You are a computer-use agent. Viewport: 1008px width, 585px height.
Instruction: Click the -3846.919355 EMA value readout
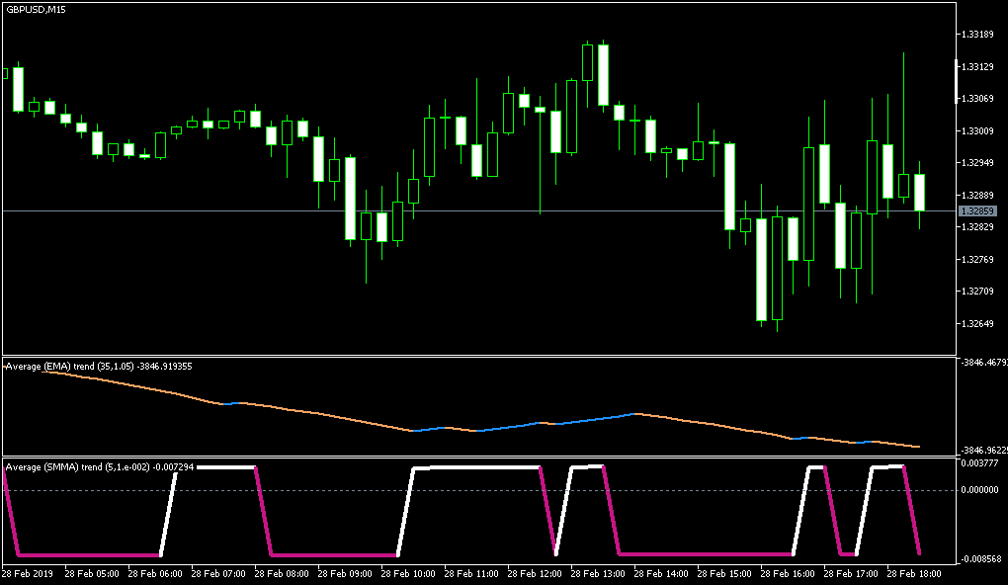[x=165, y=365]
